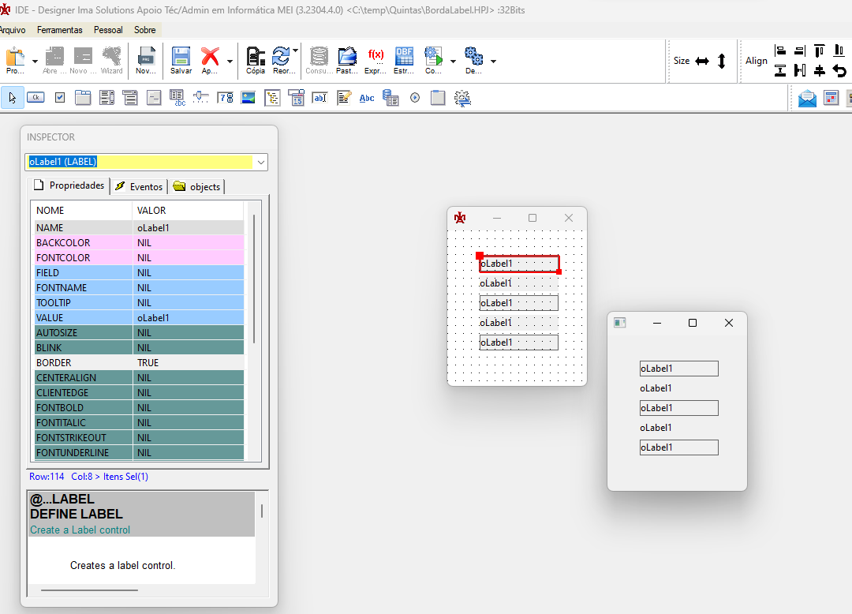Select the third oLabel1 in the designer form

click(x=518, y=303)
